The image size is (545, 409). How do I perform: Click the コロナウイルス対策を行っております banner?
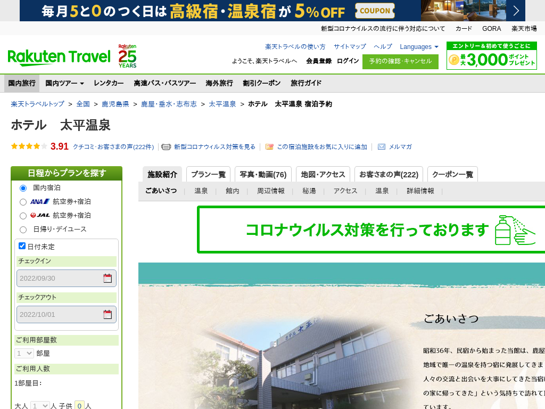[x=371, y=230]
